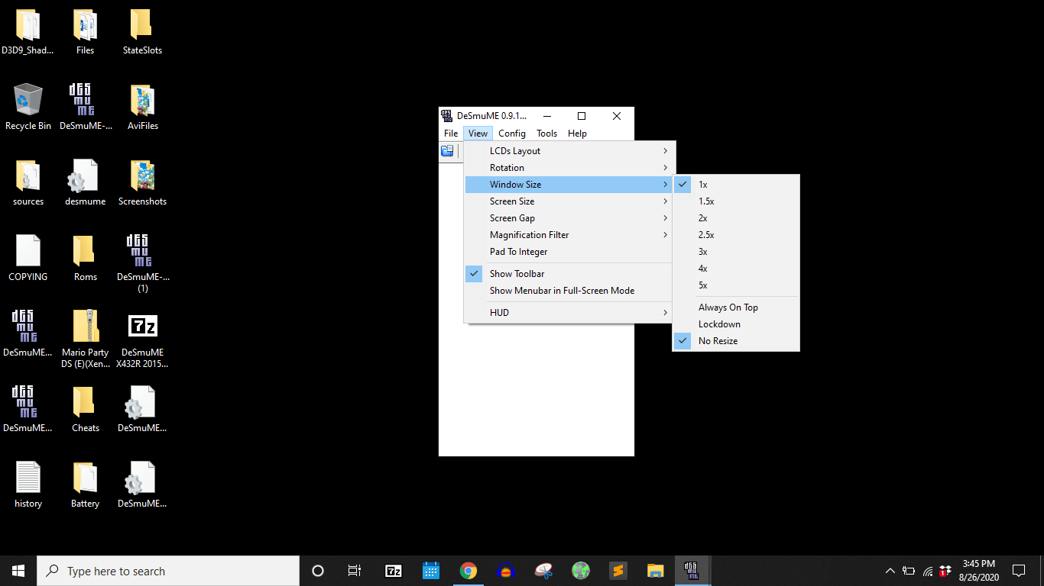The height and width of the screenshot is (586, 1044).
Task: Expand the Rotation submenu
Action: tap(568, 168)
